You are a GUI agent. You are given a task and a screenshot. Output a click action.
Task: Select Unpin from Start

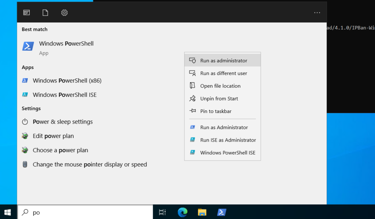point(222,98)
